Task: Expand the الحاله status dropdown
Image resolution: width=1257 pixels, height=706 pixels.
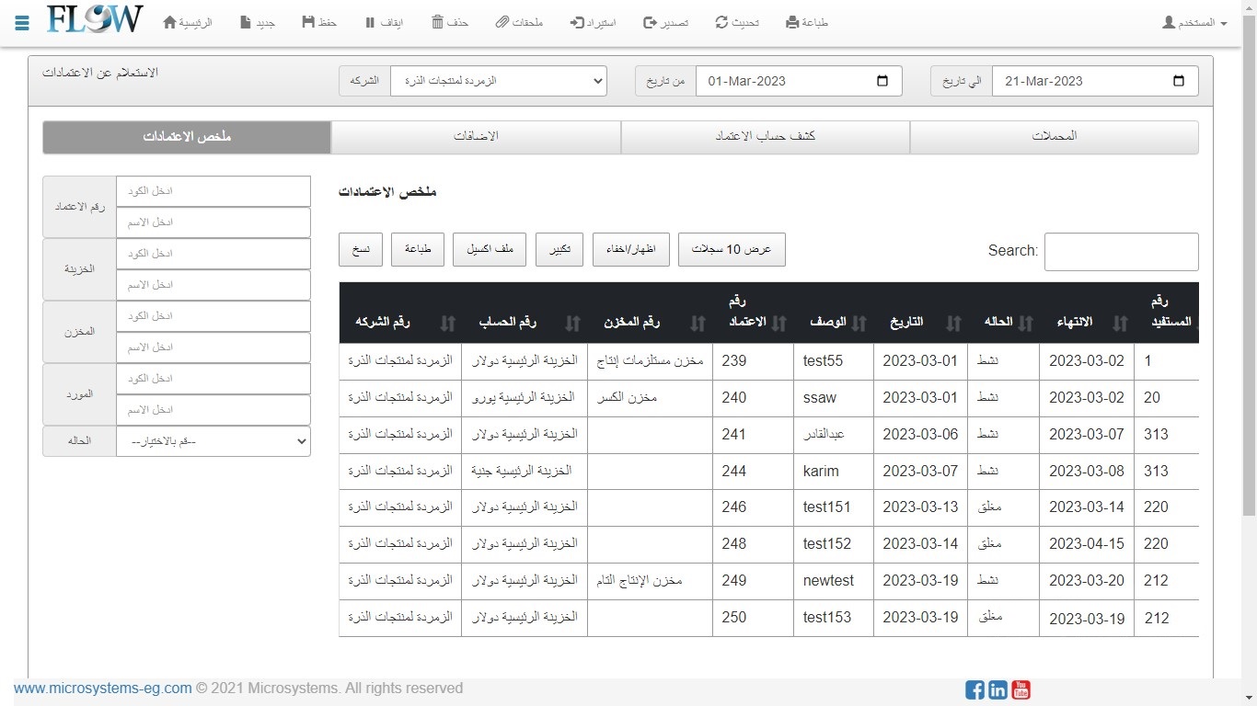Action: [x=213, y=441]
